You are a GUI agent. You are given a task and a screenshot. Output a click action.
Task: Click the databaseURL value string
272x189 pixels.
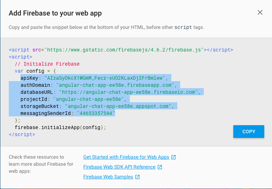click(x=128, y=92)
